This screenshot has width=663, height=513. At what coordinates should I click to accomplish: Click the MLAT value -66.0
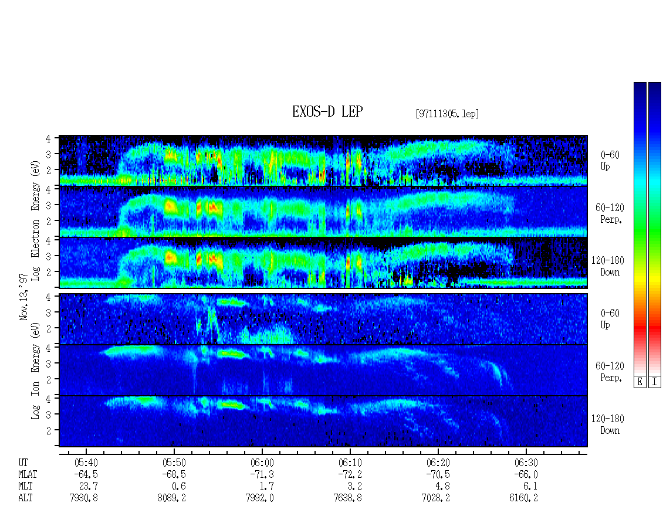[x=526, y=474]
